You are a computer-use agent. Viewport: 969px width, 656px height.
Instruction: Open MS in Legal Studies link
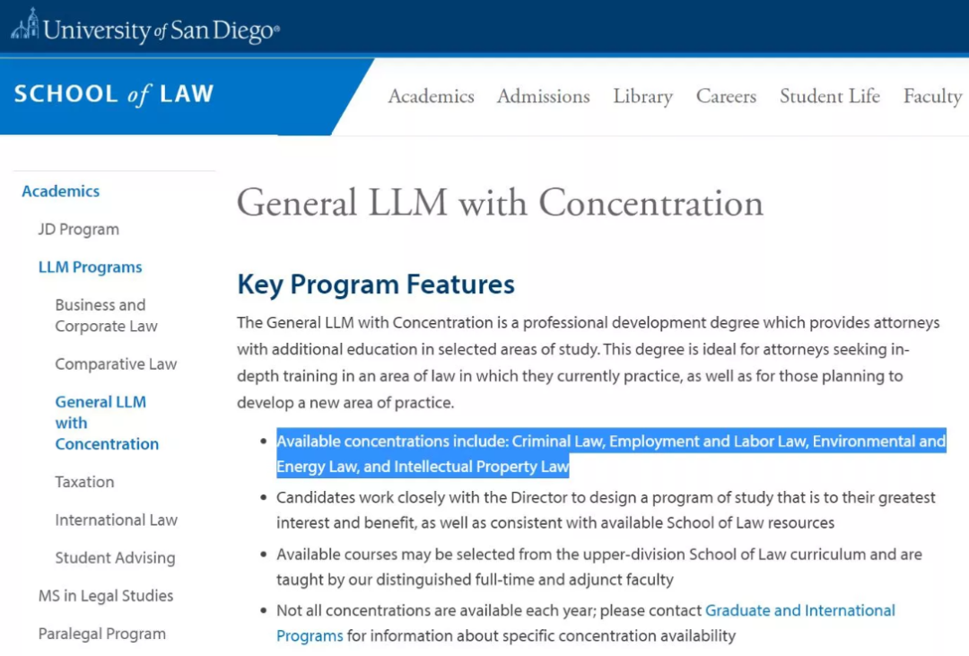[x=106, y=595]
